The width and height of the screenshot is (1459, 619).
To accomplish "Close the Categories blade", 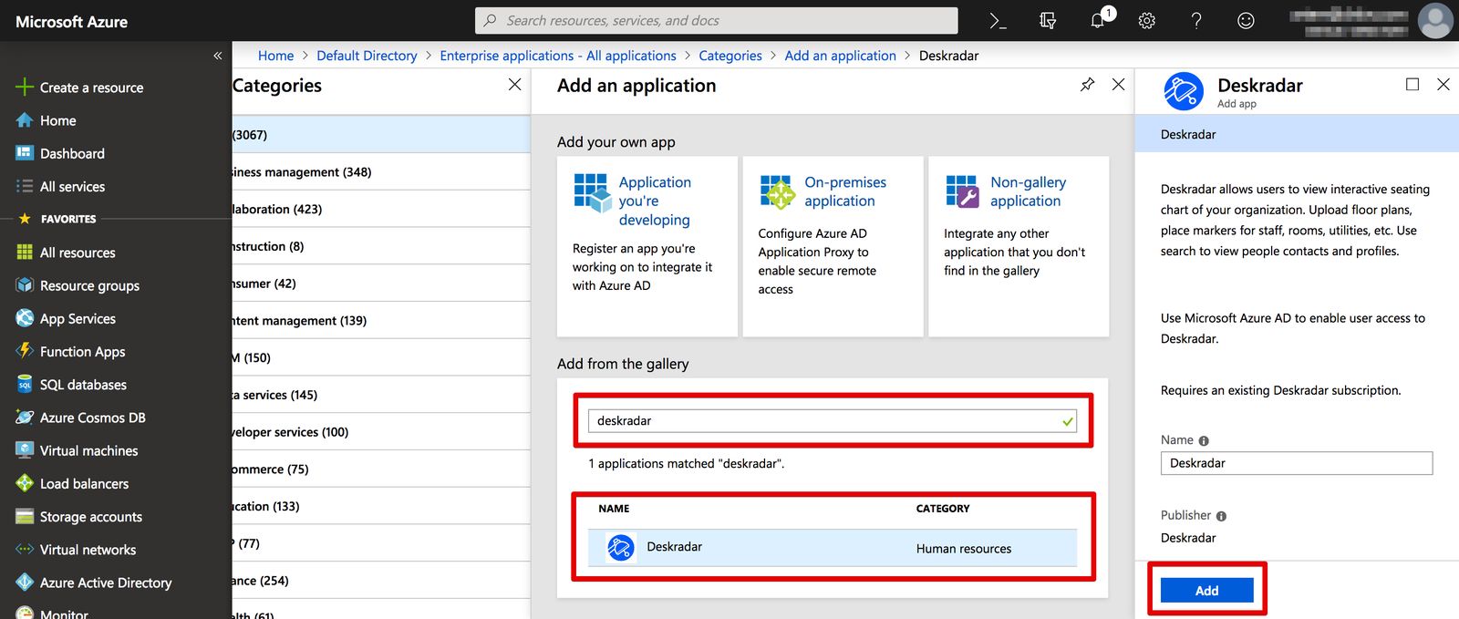I will [x=515, y=85].
